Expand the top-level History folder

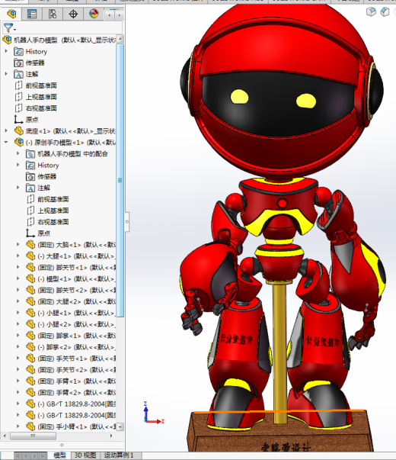[6, 51]
